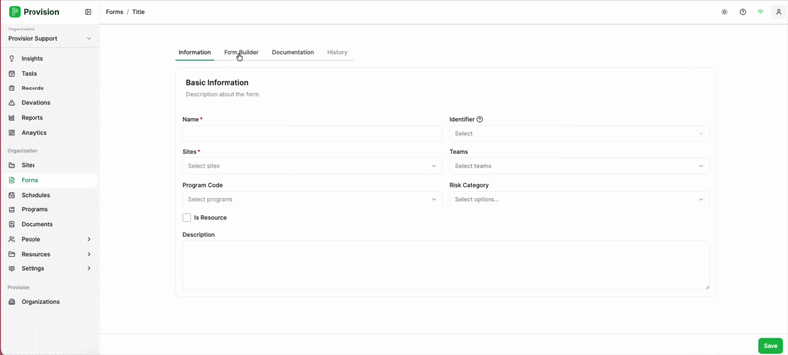Open the Sites select dropdown
Viewport: 788px width, 355px height.
[312, 166]
